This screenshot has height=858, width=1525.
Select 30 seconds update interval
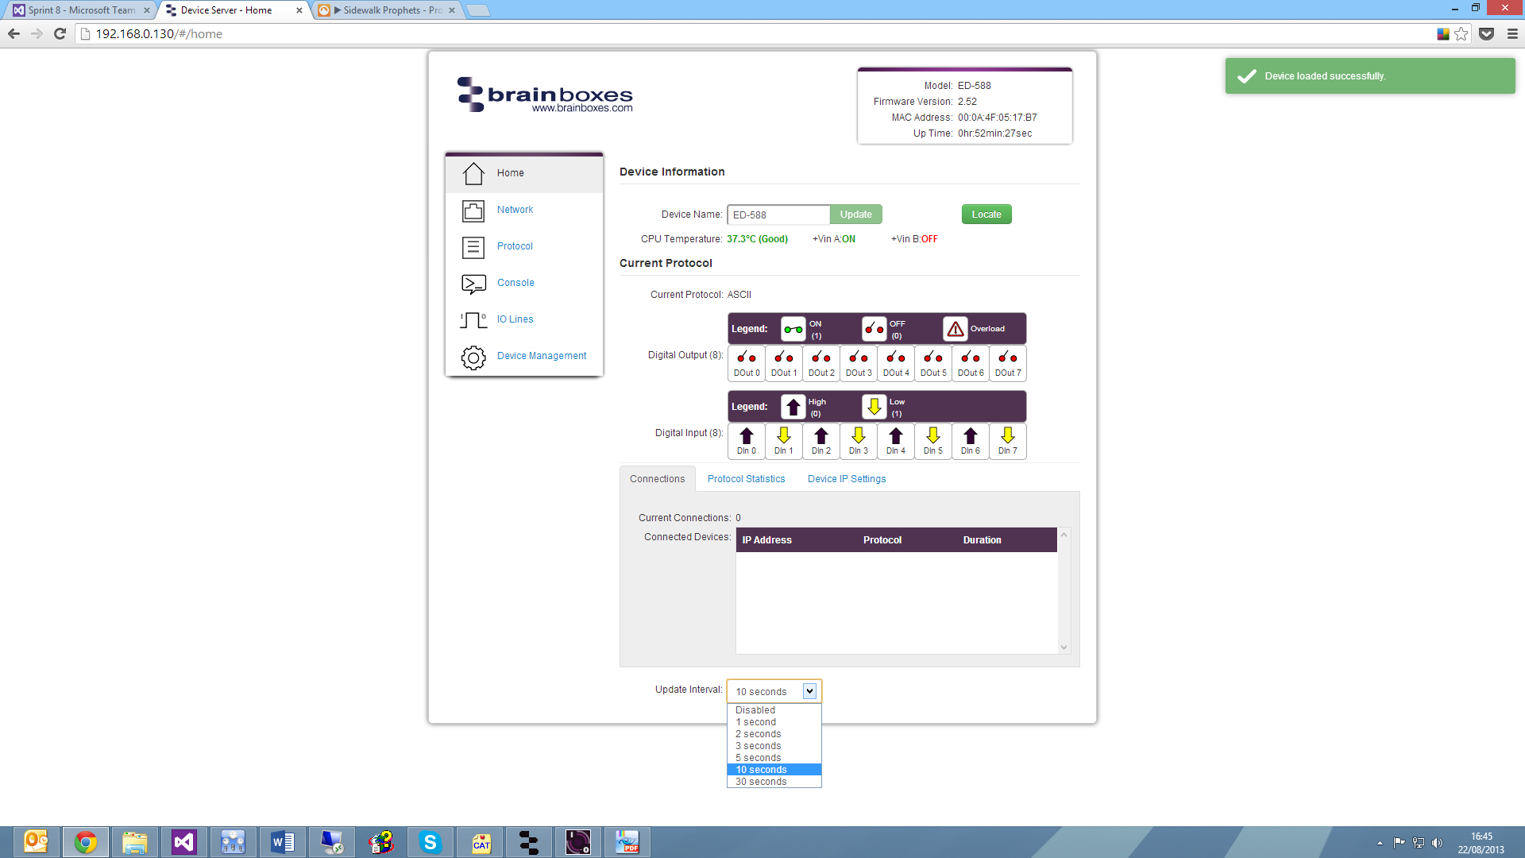point(761,782)
